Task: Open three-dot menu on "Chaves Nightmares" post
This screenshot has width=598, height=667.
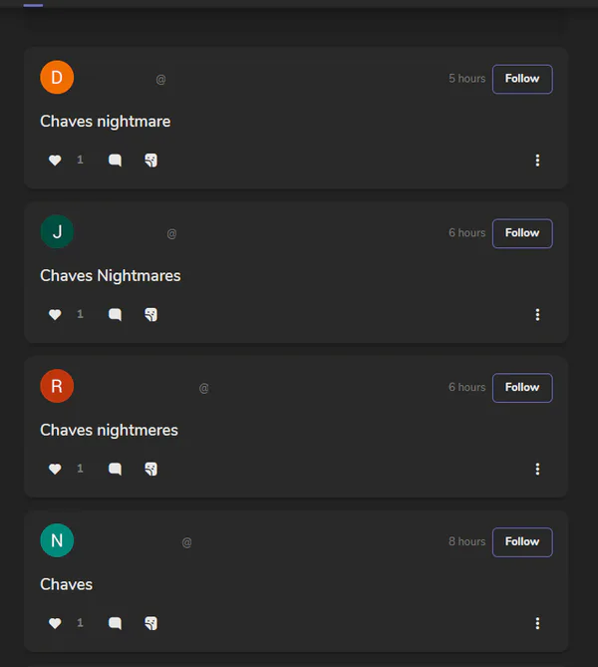Action: [537, 315]
